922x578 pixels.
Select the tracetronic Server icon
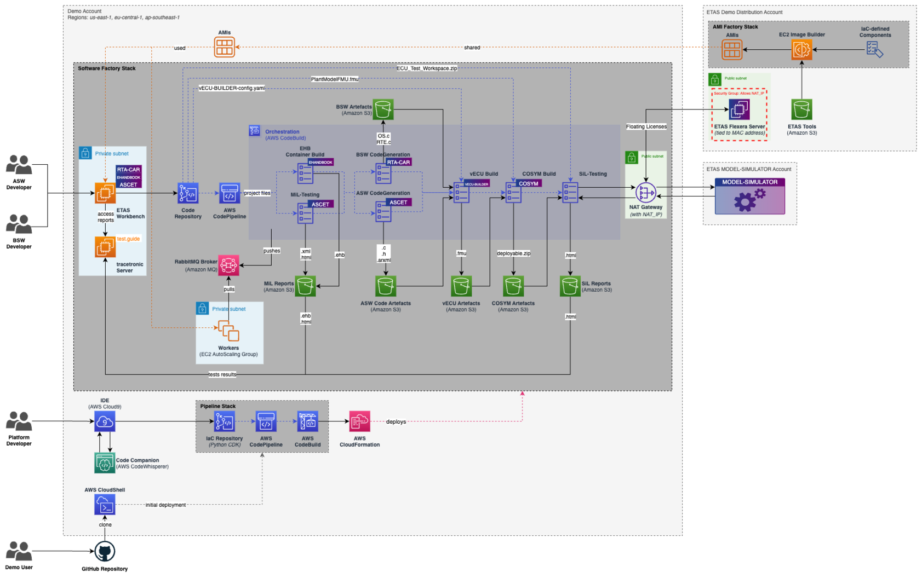(105, 247)
